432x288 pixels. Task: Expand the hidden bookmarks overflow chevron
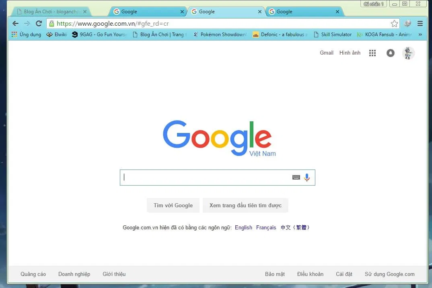pyautogui.click(x=420, y=35)
